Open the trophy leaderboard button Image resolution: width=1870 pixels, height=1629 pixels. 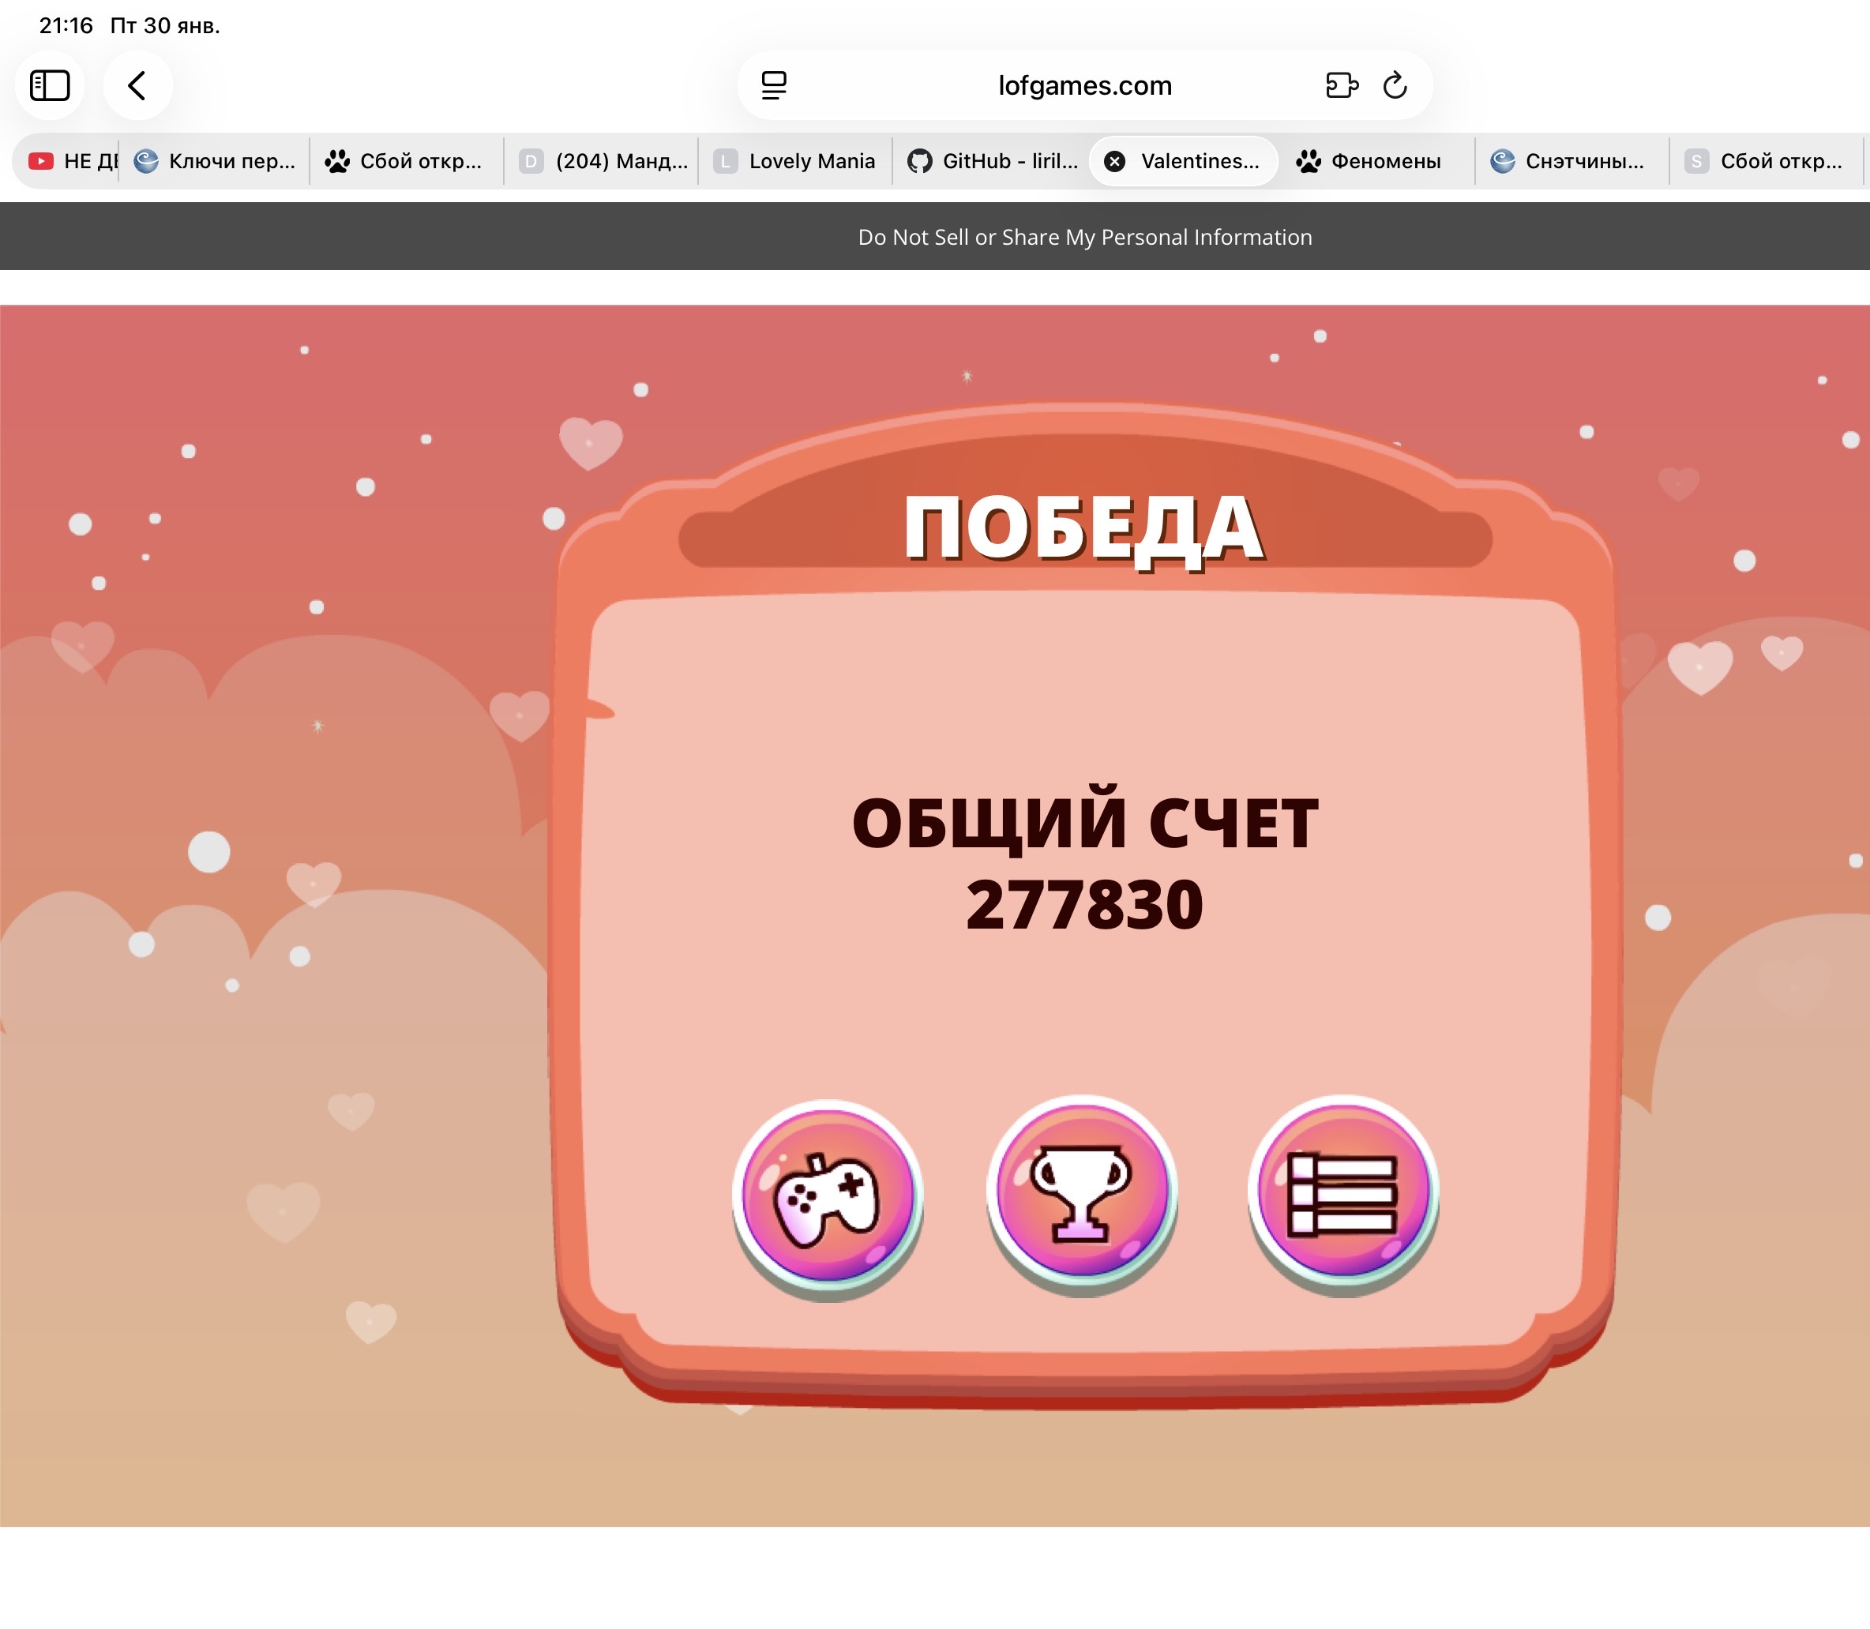point(1082,1192)
